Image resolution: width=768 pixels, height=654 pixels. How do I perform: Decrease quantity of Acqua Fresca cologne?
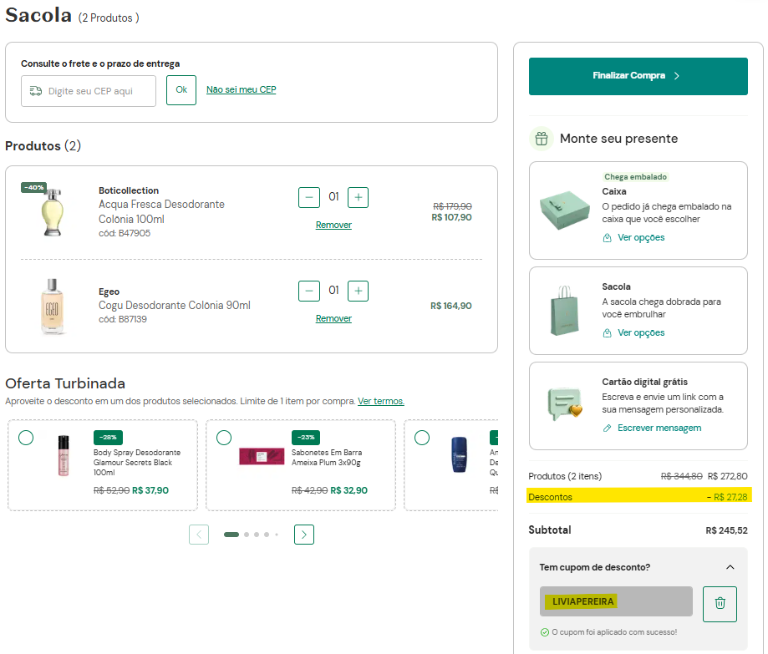click(309, 197)
